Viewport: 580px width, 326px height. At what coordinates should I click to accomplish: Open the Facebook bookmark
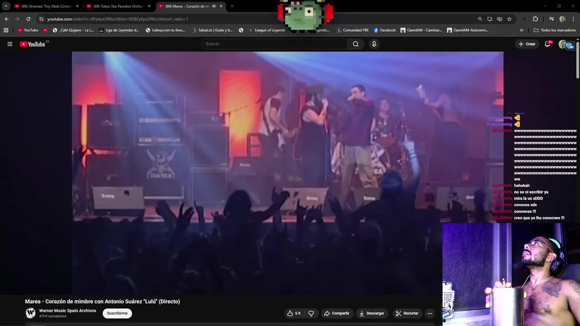385,30
